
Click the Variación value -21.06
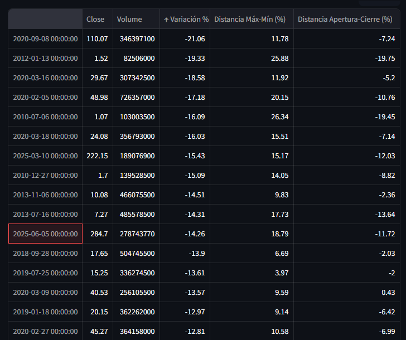[x=185, y=38]
